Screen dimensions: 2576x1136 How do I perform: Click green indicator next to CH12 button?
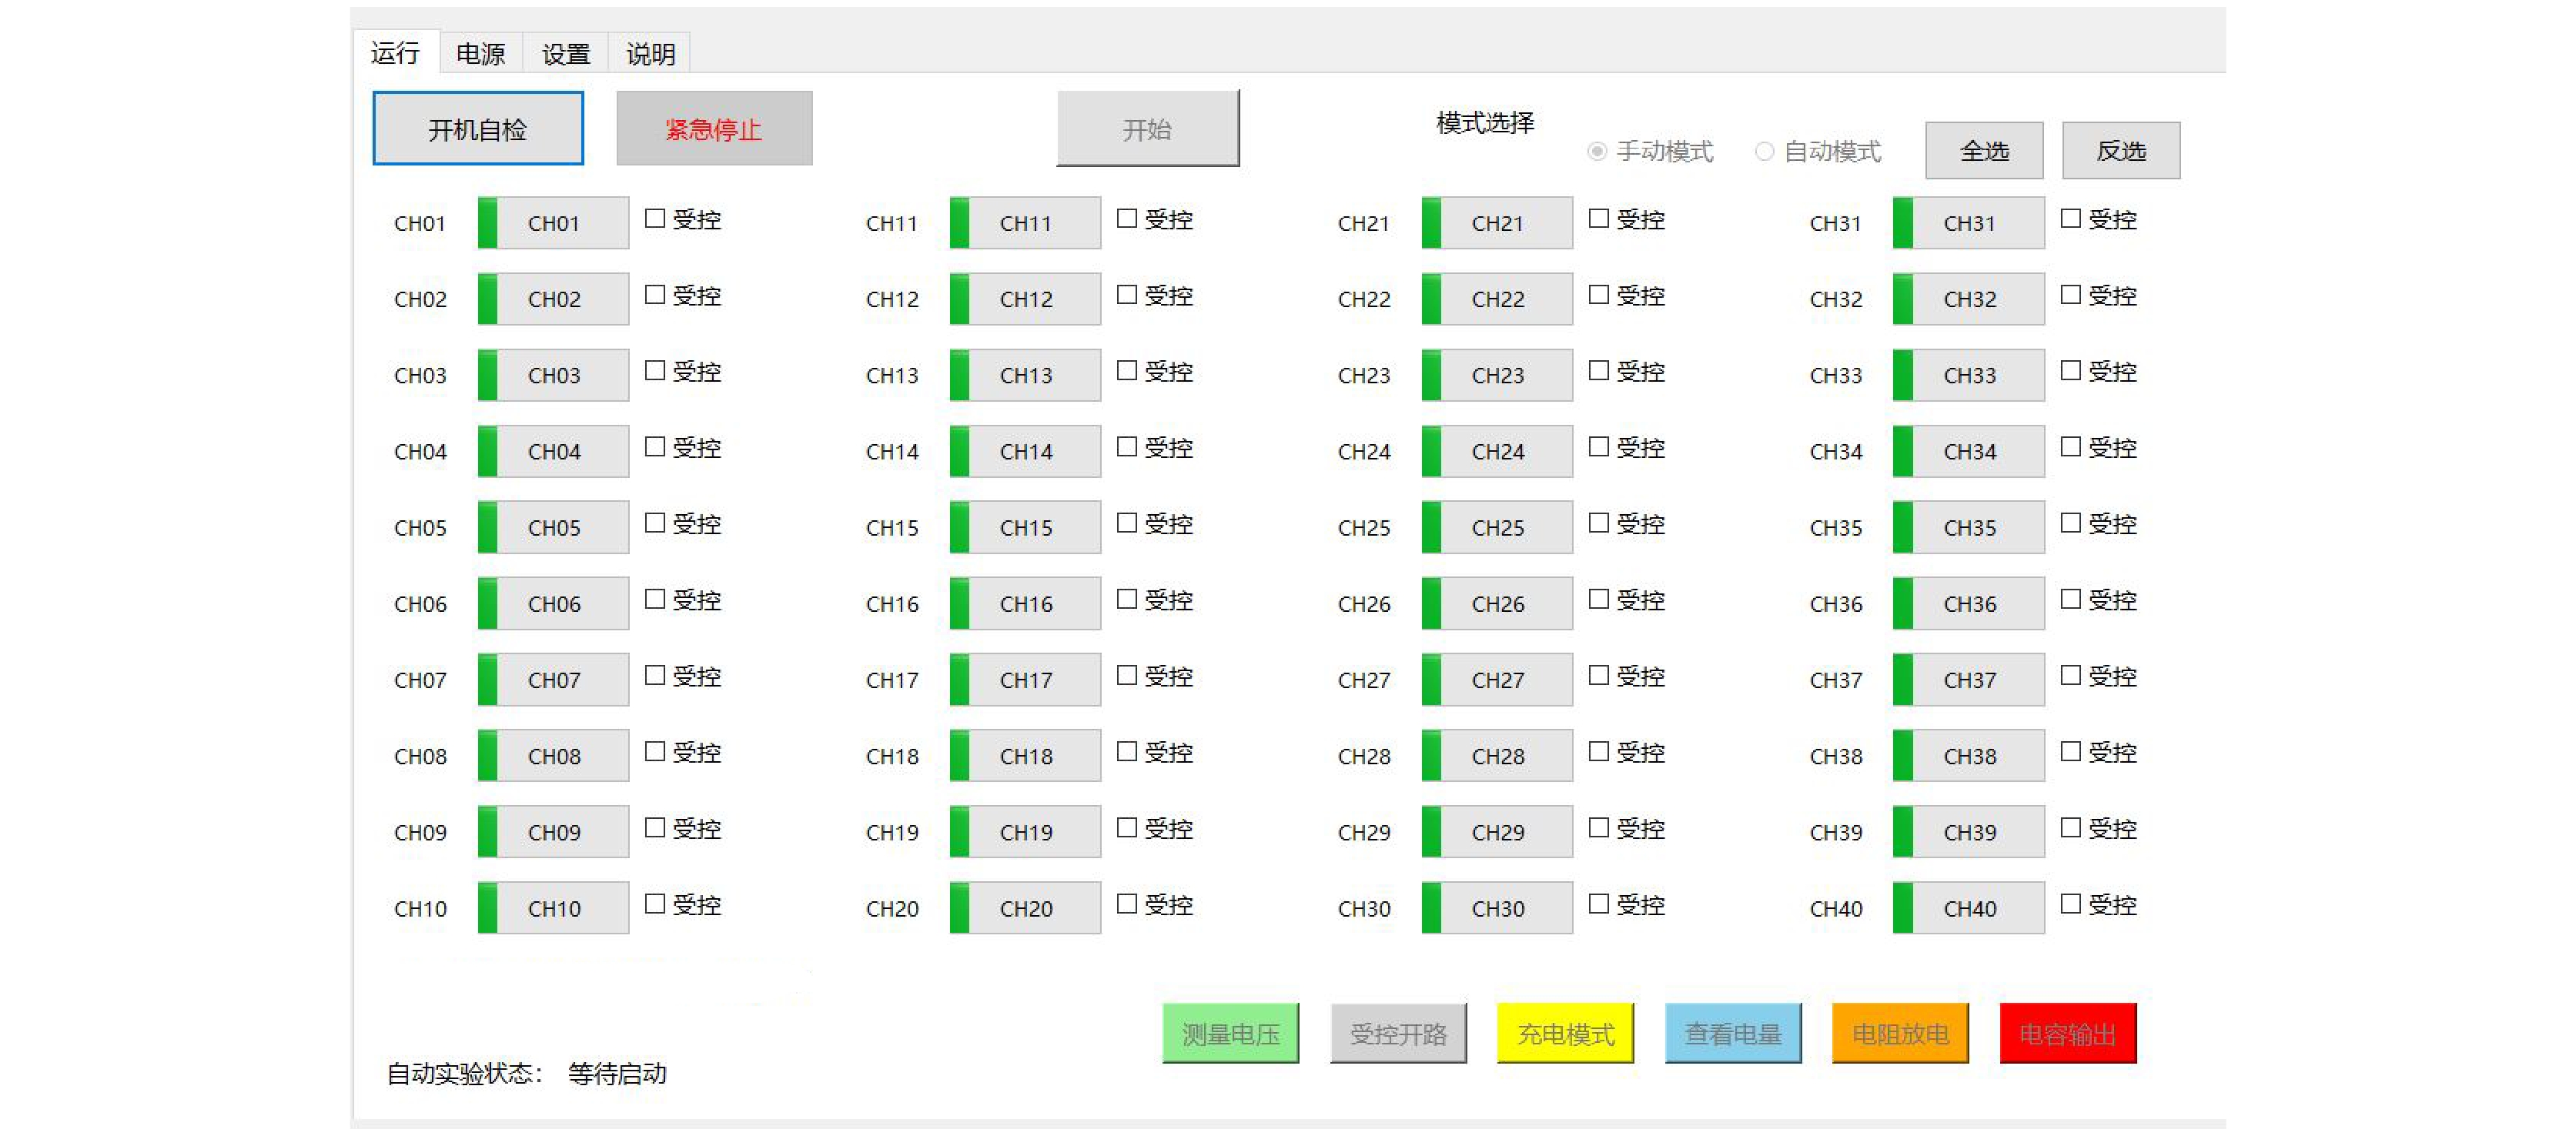click(959, 299)
